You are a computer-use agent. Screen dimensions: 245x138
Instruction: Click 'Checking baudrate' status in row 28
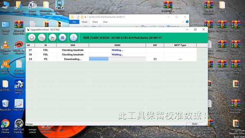(73, 54)
